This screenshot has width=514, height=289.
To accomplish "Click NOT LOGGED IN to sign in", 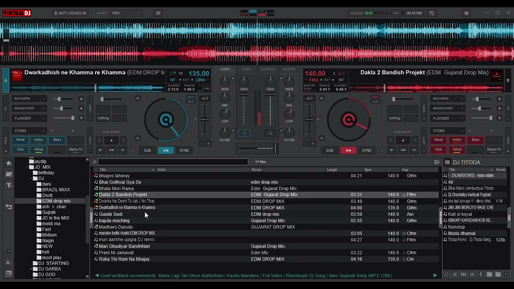I will [x=69, y=13].
